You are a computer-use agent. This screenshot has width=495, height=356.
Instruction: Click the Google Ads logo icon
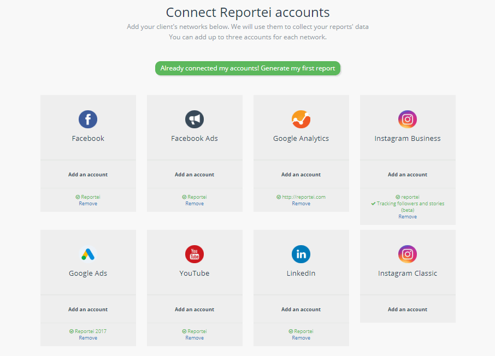tap(88, 254)
